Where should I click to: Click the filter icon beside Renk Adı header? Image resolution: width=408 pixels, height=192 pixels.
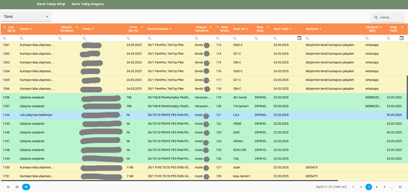pos(247,29)
